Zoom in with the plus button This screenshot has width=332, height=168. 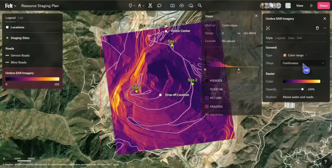click(x=315, y=162)
